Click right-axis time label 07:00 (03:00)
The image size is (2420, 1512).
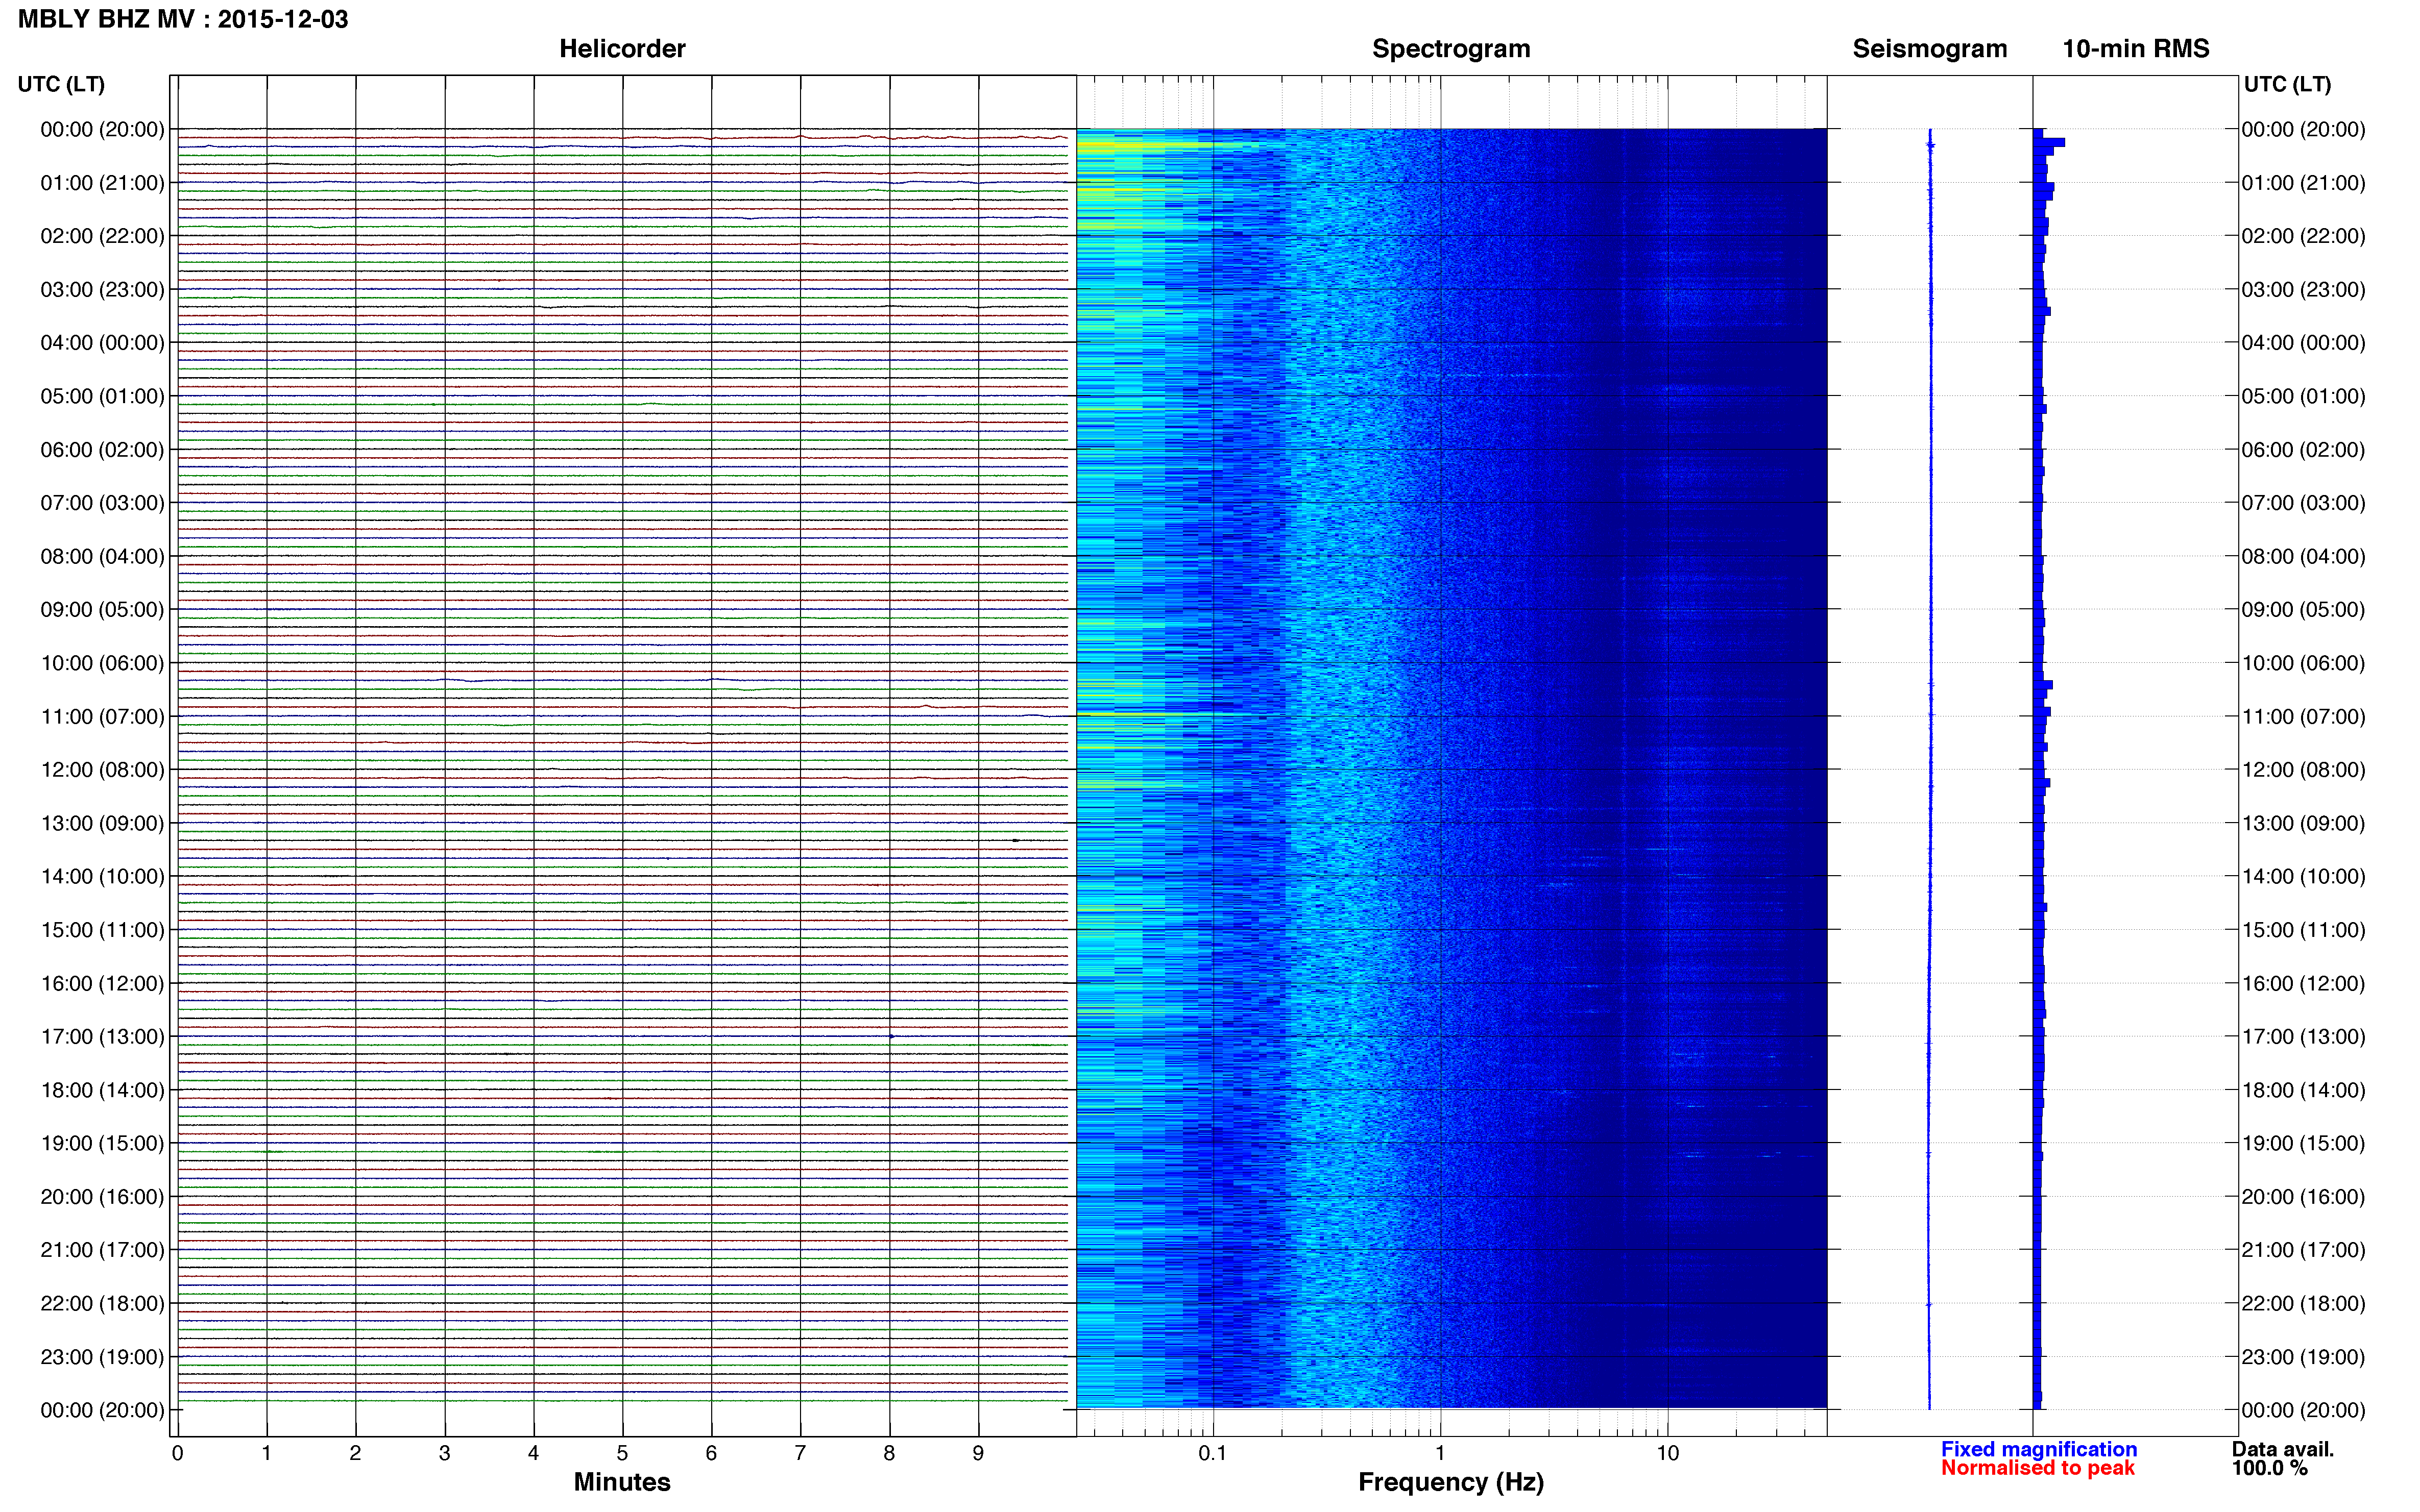coord(2303,503)
